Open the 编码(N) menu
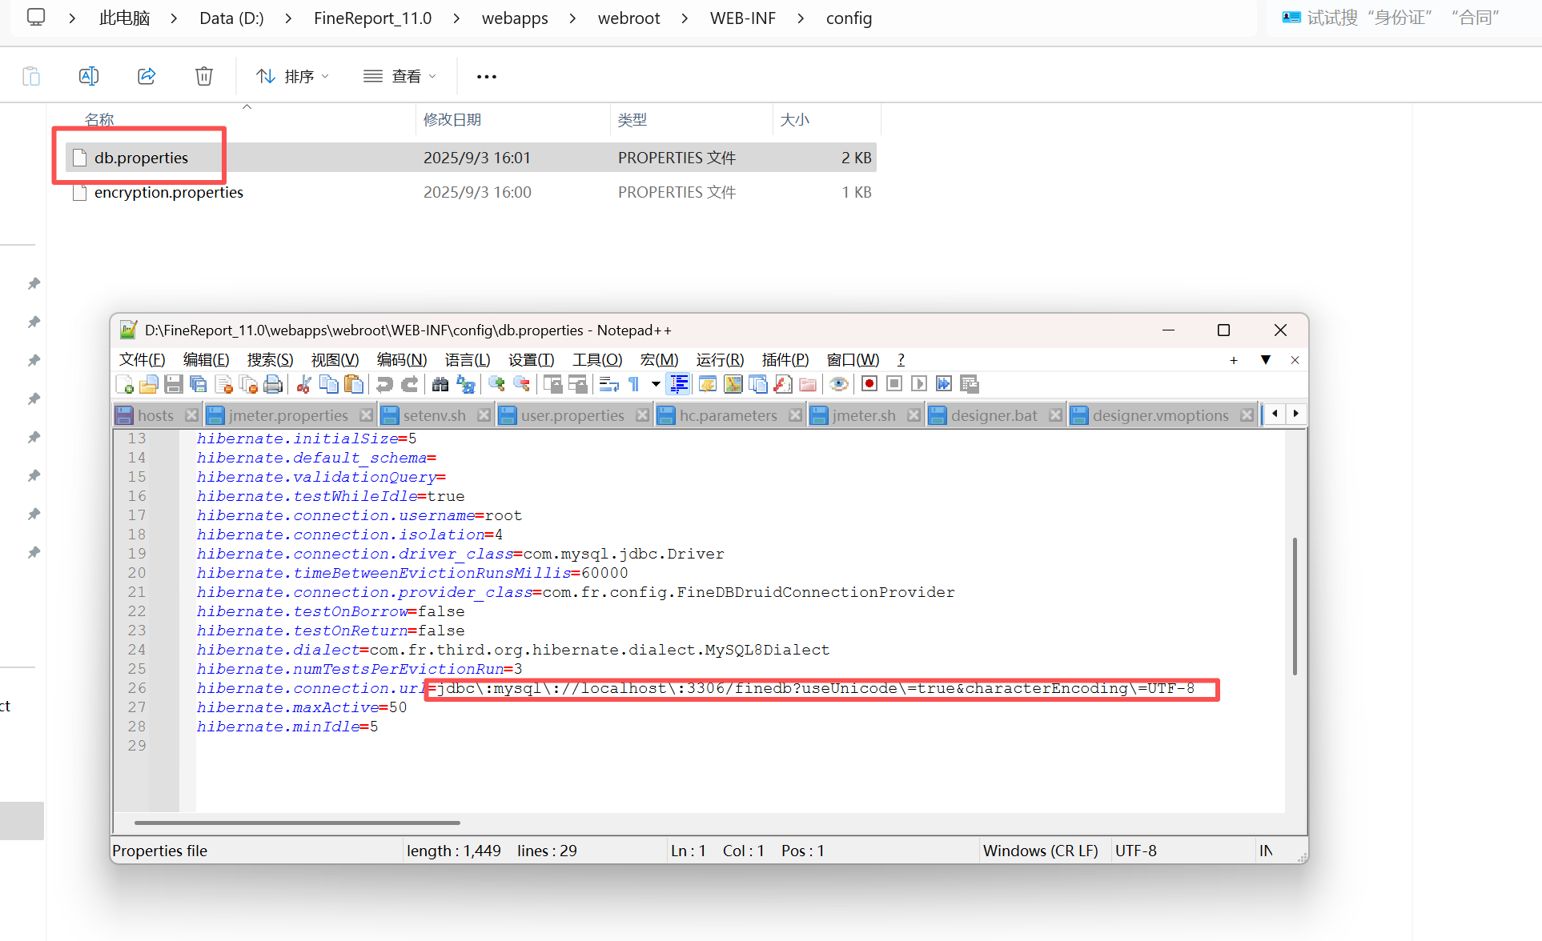 (x=402, y=360)
